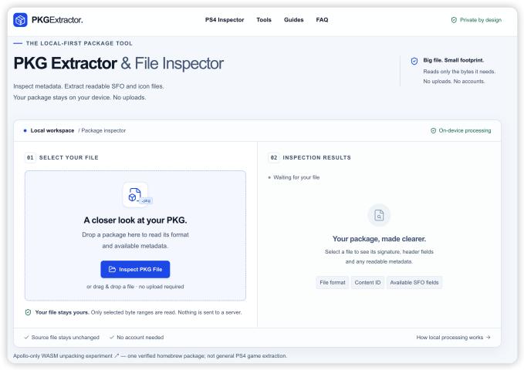Click the Available SFO fields chip
Viewport: 524px width, 370px height.
[x=414, y=282]
